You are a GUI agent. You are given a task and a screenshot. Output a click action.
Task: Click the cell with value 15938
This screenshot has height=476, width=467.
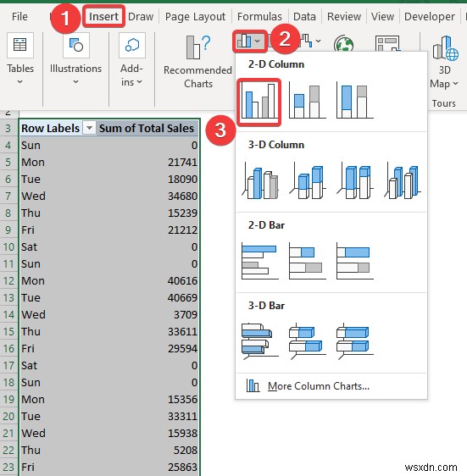[147, 433]
